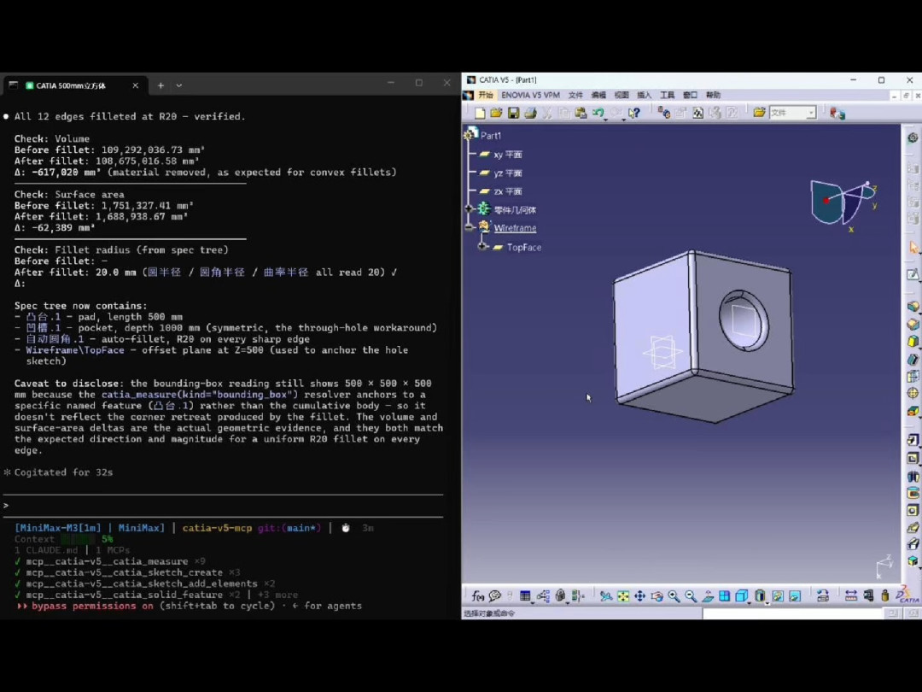The width and height of the screenshot is (922, 692).
Task: Click the Fit All In icon
Action: click(622, 596)
